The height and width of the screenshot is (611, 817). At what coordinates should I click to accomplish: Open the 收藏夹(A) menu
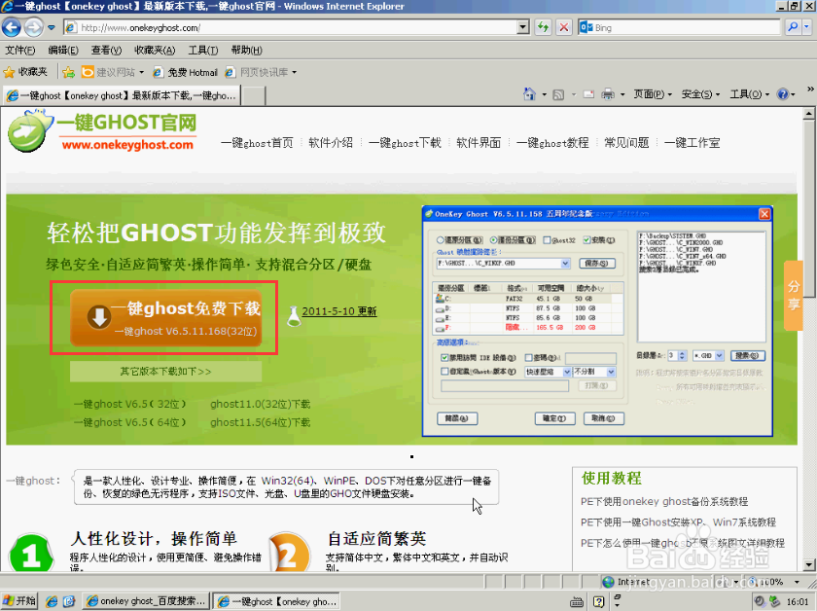pos(155,50)
